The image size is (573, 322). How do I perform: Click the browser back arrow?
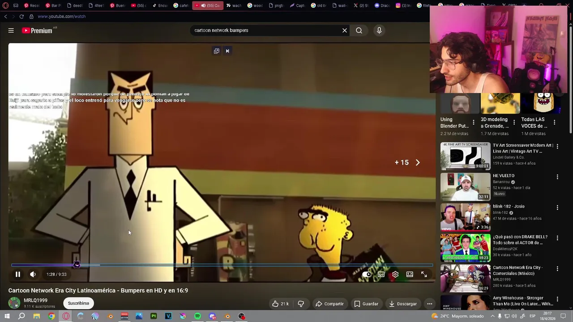(5, 17)
